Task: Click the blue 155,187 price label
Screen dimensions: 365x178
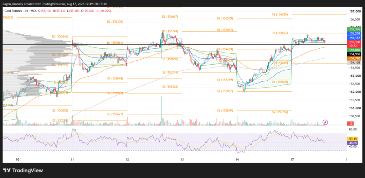Action: pyautogui.click(x=354, y=38)
